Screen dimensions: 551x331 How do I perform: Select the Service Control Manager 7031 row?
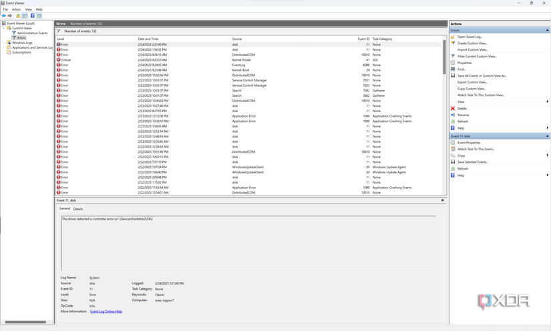point(248,80)
